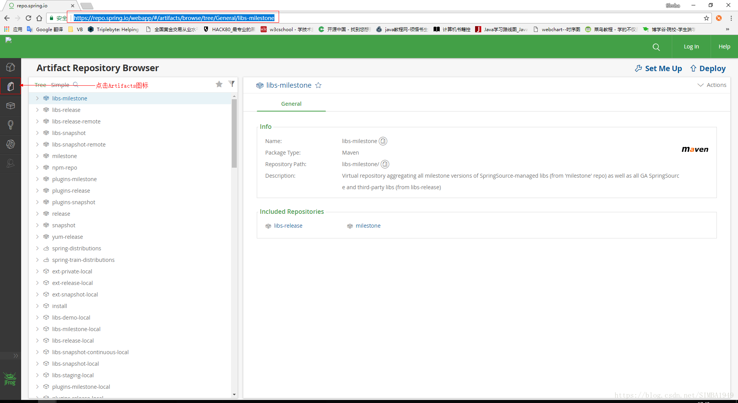The image size is (738, 403).
Task: Select libs-release-remote in the tree
Action: pyautogui.click(x=76, y=122)
